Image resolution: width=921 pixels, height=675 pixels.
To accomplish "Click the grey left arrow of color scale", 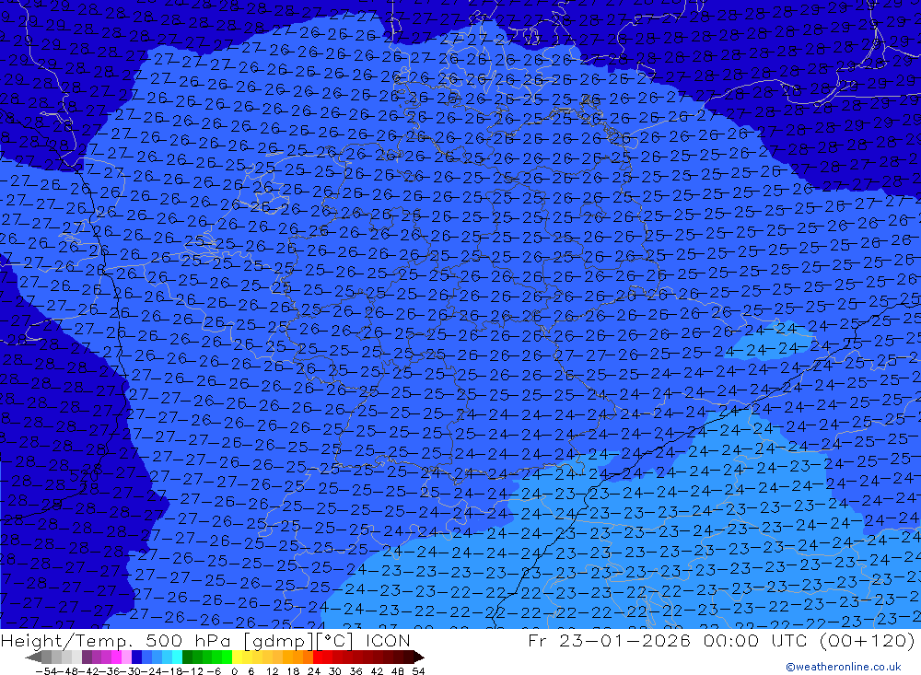I will [33, 658].
